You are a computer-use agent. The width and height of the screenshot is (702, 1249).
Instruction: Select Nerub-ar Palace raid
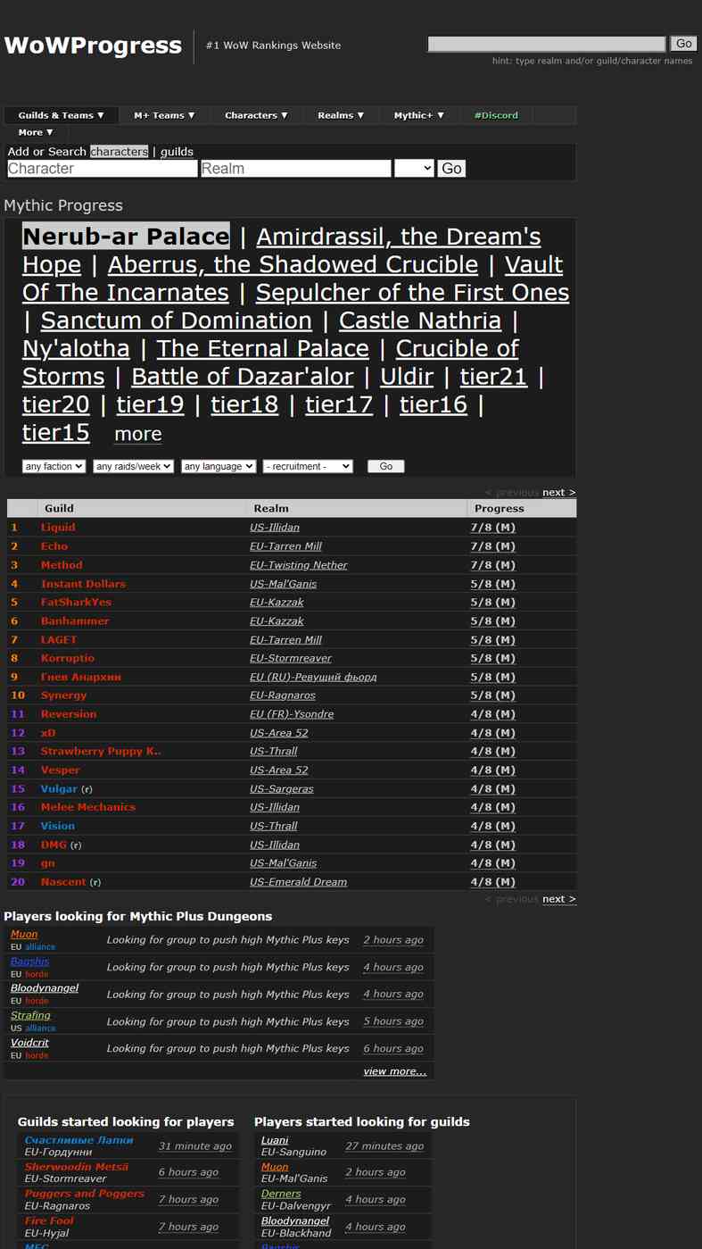(126, 237)
